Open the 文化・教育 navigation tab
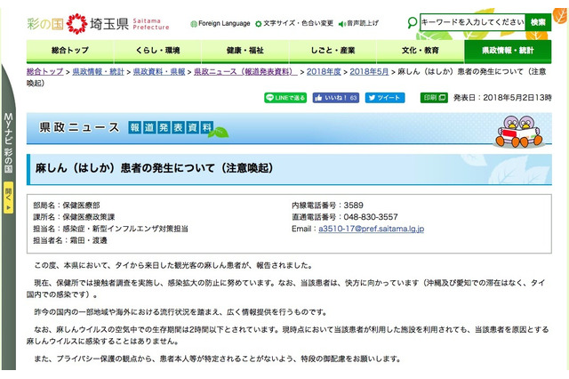Screen dimensions: 569x379 coord(421,51)
